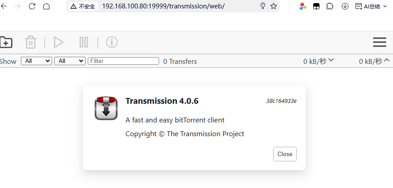The height and width of the screenshot is (188, 393).
Task: Expand the download speed chevron
Action: (331, 61)
